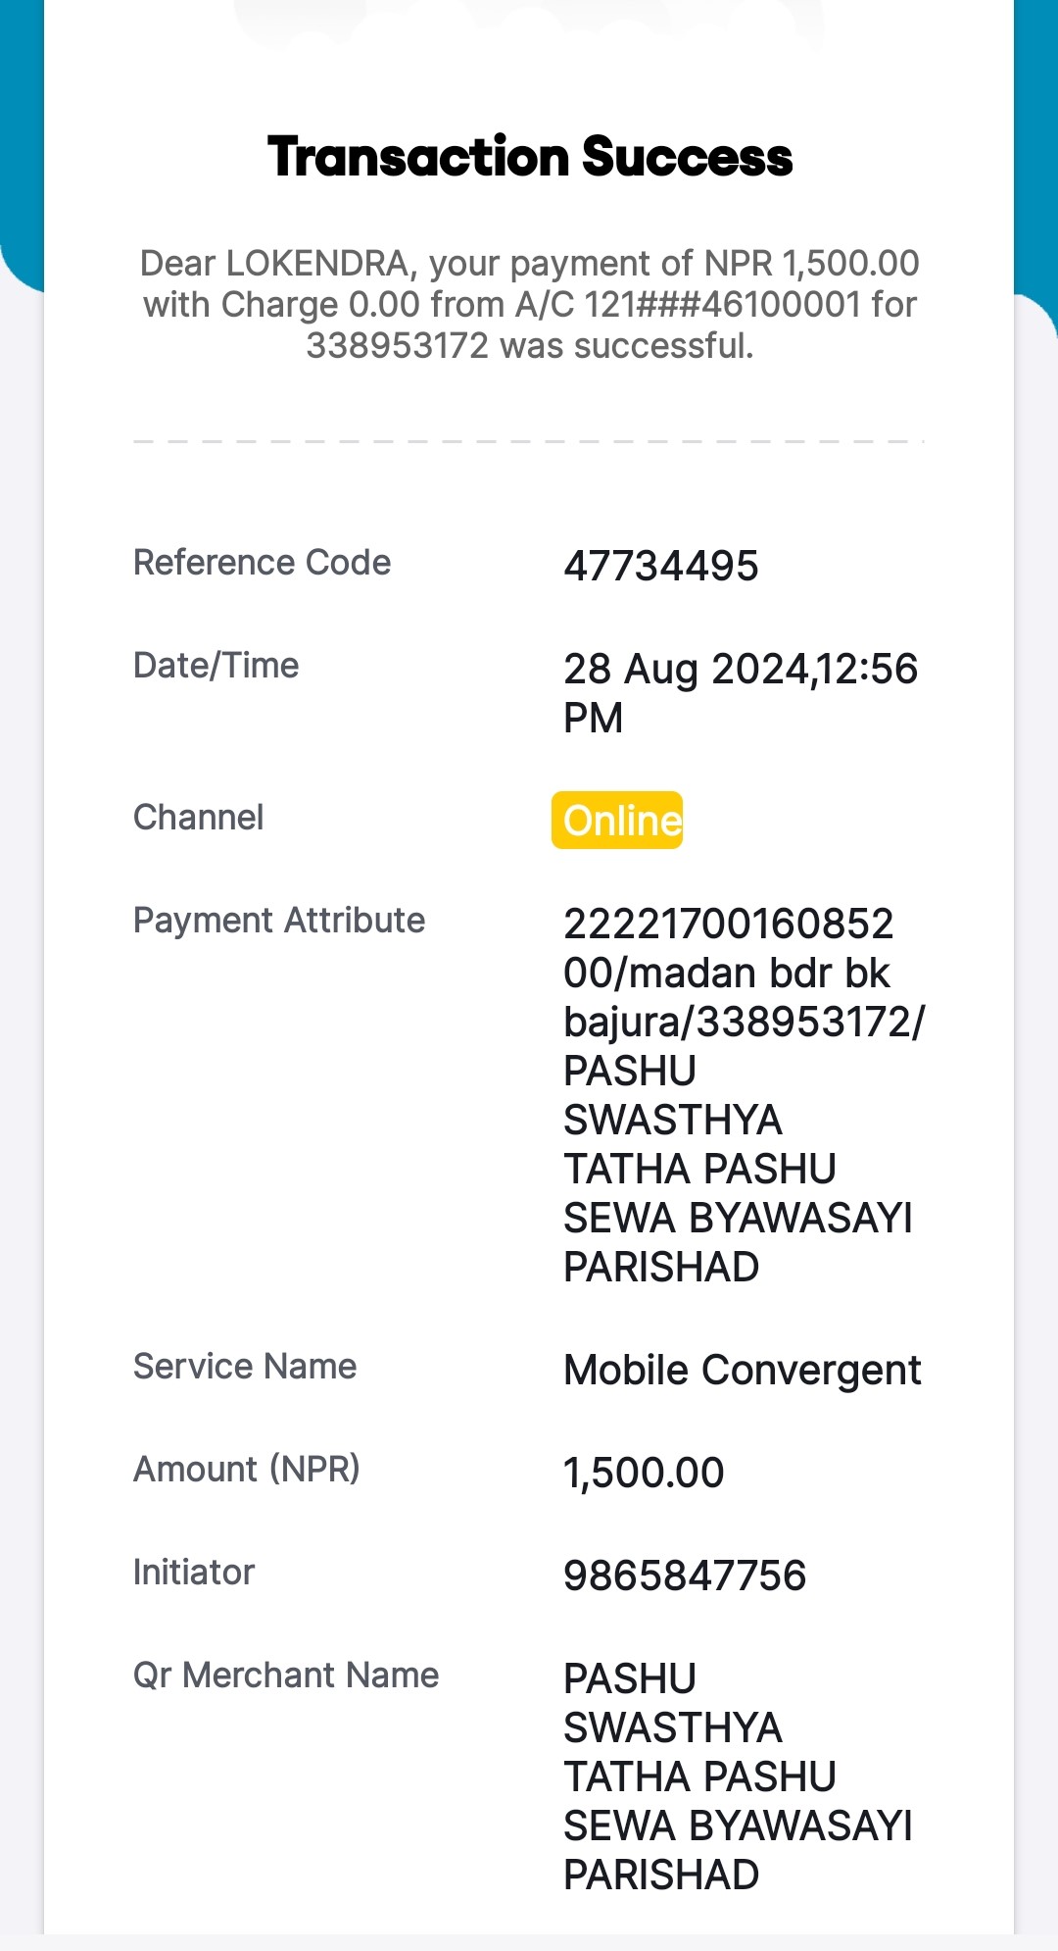Tap the date 28 Aug 2024, 12:56 PM
Screen dimensions: 1058x1951
[741, 693]
